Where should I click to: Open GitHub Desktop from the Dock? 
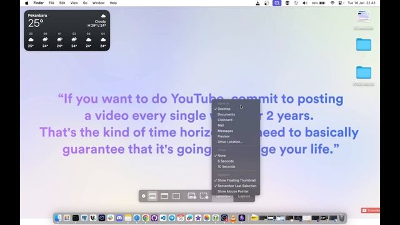pyautogui.click(x=154, y=218)
